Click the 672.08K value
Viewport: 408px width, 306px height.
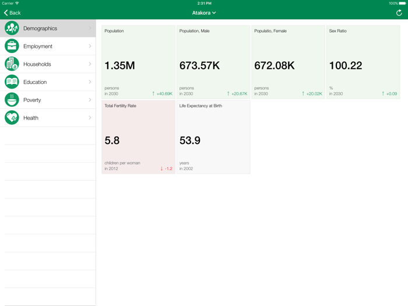click(x=275, y=65)
